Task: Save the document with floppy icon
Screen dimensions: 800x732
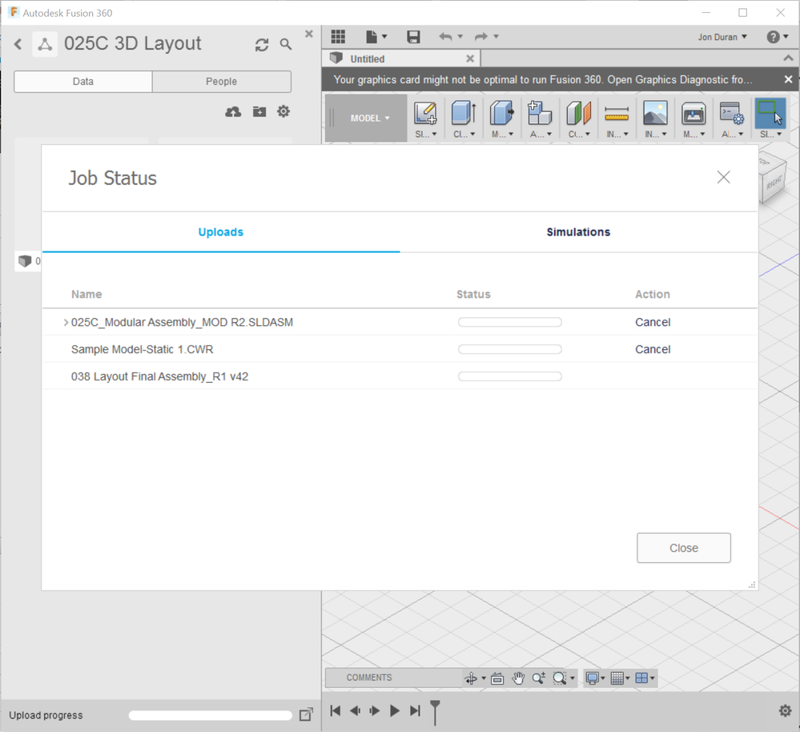Action: point(412,36)
